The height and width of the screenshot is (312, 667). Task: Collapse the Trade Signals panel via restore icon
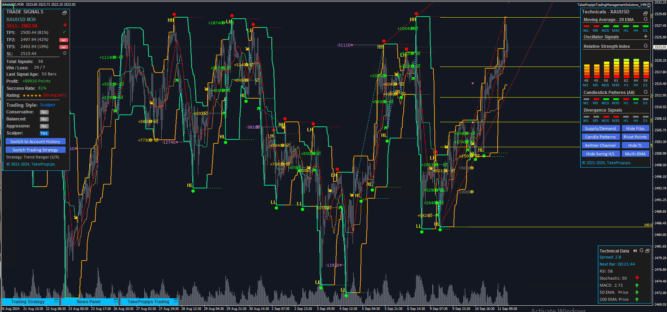tap(65, 13)
